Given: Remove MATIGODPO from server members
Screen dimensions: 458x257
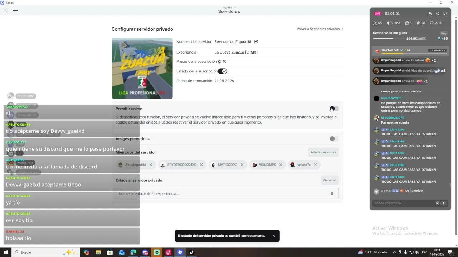Looking at the screenshot, I should tap(242, 165).
